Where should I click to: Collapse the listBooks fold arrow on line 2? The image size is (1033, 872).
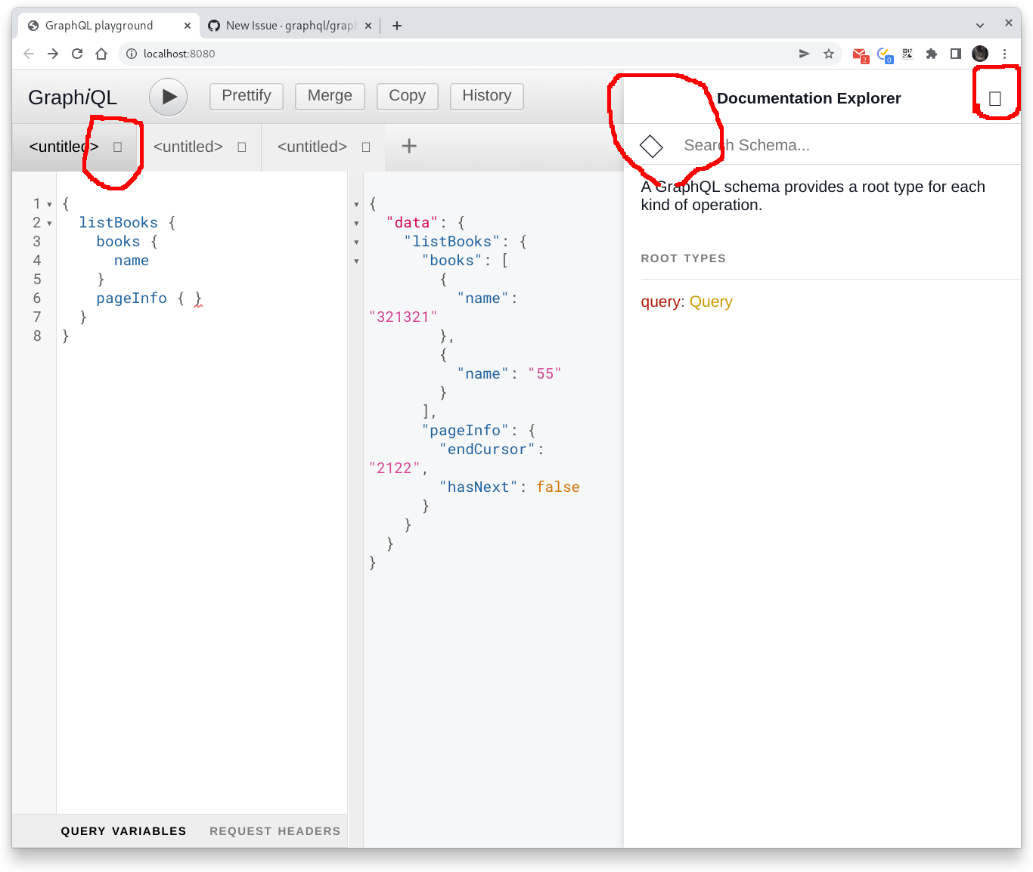[49, 224]
